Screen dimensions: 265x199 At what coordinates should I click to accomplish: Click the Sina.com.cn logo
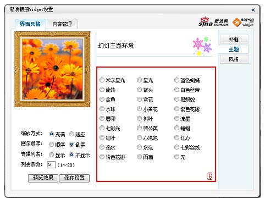click(x=213, y=22)
